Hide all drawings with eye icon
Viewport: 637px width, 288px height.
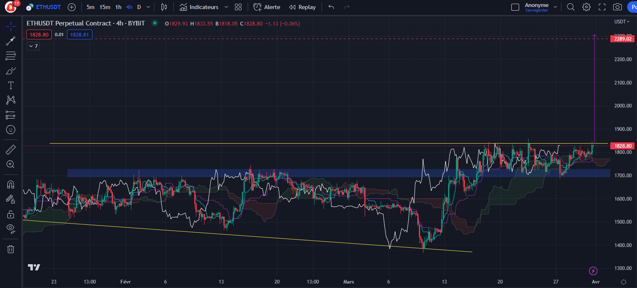11,229
